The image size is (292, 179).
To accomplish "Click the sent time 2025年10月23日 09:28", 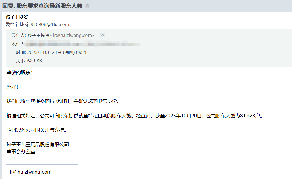I will (x=57, y=53).
